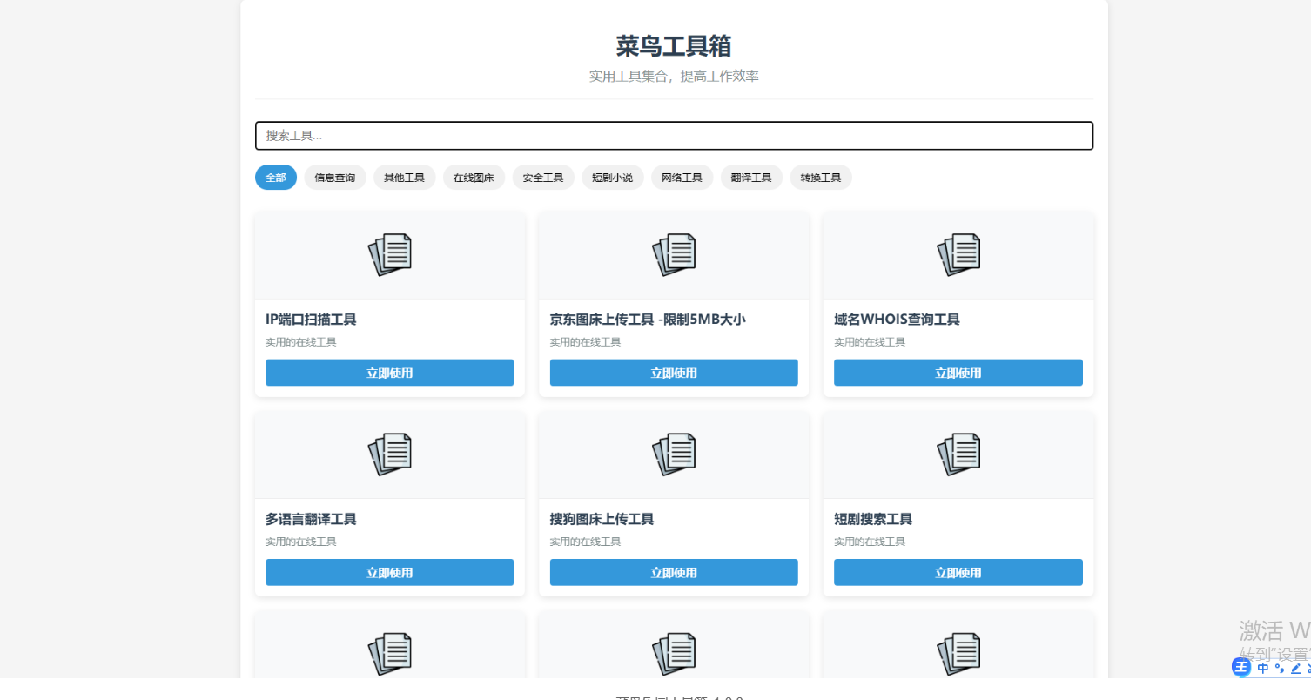Show the 在线图床 category
This screenshot has height=700, width=1311.
[x=474, y=178]
